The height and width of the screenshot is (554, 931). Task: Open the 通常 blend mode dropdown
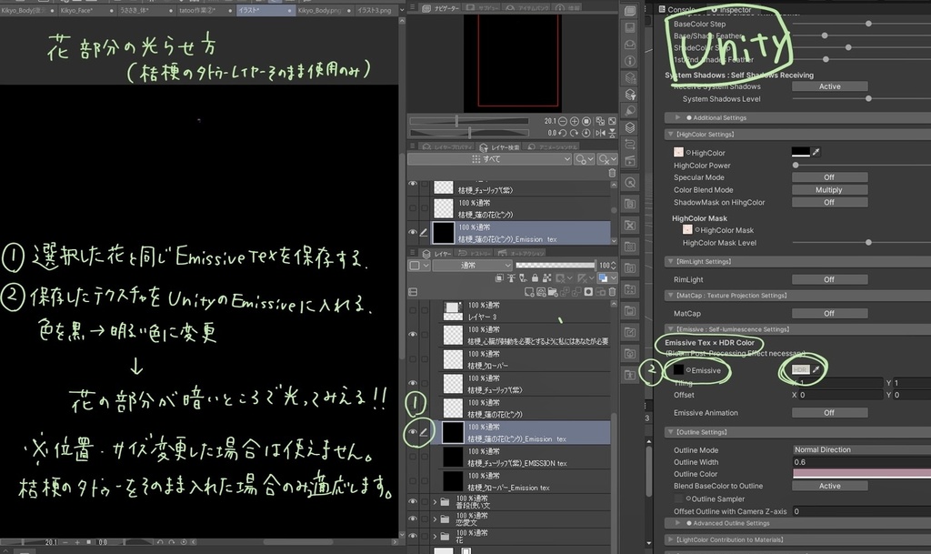tap(472, 265)
